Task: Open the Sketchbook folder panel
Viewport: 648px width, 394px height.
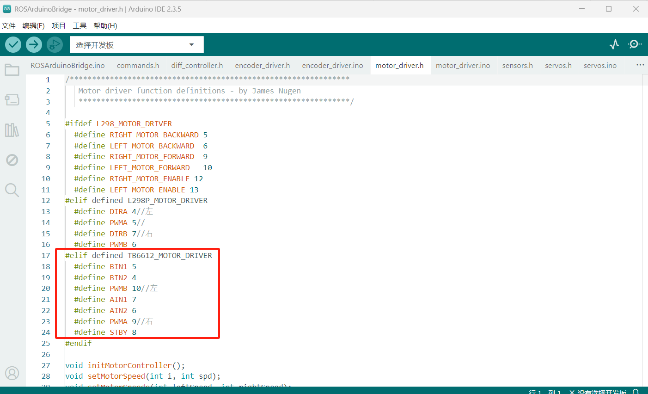Action: click(x=12, y=70)
